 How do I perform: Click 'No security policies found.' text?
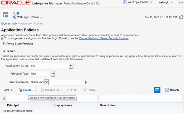[x=18, y=111]
